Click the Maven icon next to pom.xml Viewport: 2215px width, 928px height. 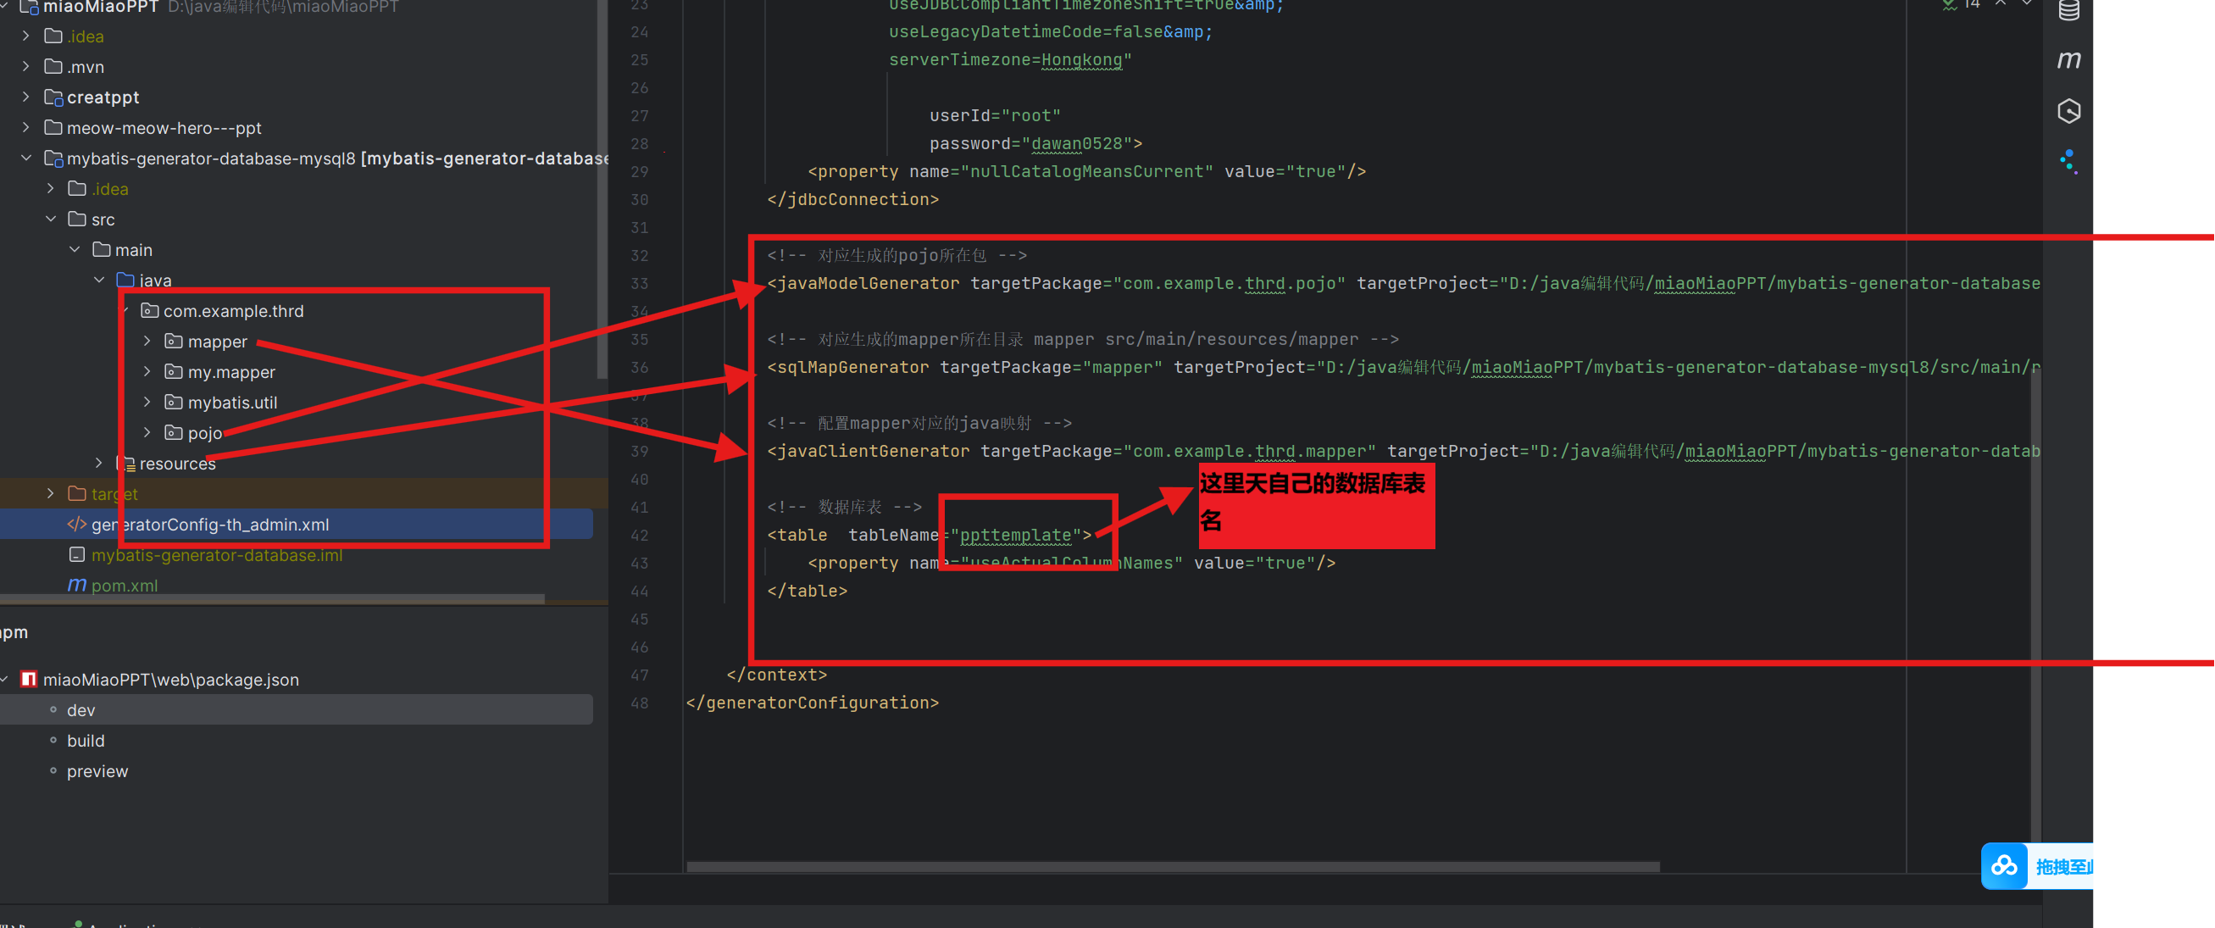point(75,585)
